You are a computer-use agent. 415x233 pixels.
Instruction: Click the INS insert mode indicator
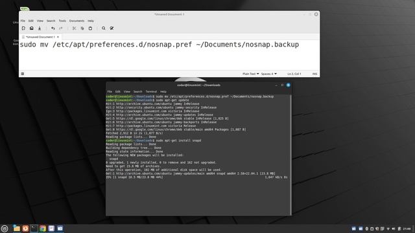314,74
